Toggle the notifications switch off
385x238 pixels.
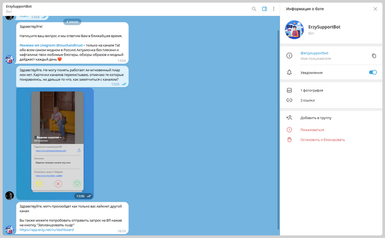tap(373, 73)
